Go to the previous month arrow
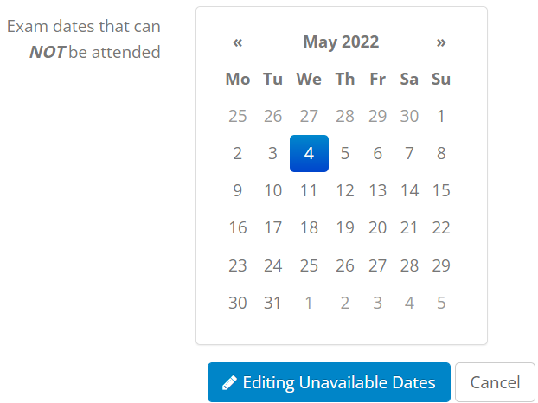 [x=238, y=42]
